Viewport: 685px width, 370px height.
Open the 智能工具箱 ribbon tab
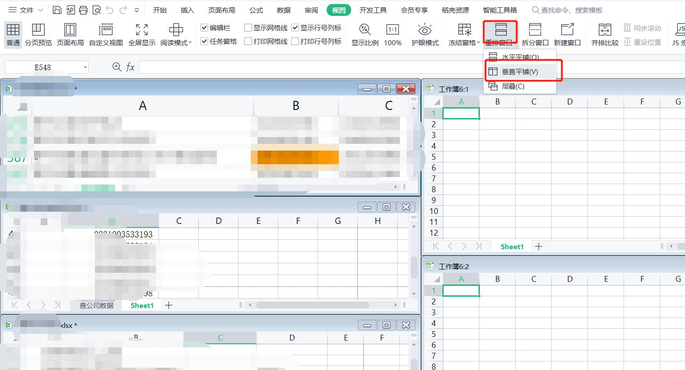(500, 9)
